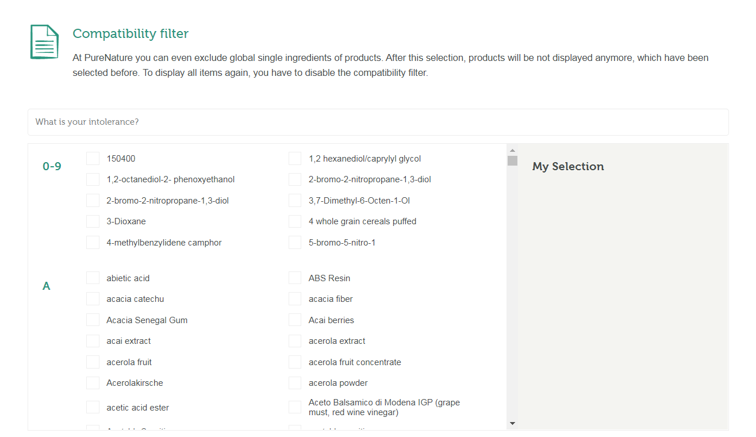Click the intolerance search input field
Screen dimensions: 756x437
(378, 122)
